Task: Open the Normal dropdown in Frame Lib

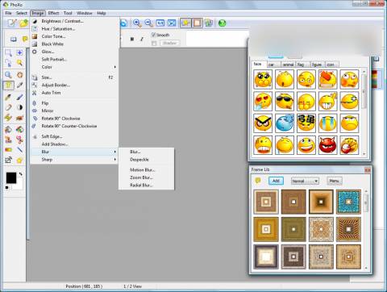Action: pyautogui.click(x=305, y=181)
